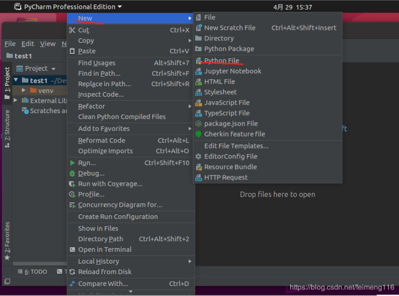399x296 pixels.
Task: Expand the Copy submenu arrow
Action: click(190, 41)
